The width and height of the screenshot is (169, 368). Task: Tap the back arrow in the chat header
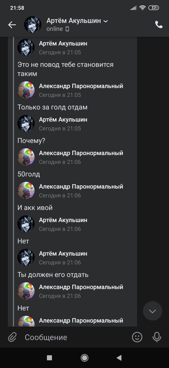12,25
